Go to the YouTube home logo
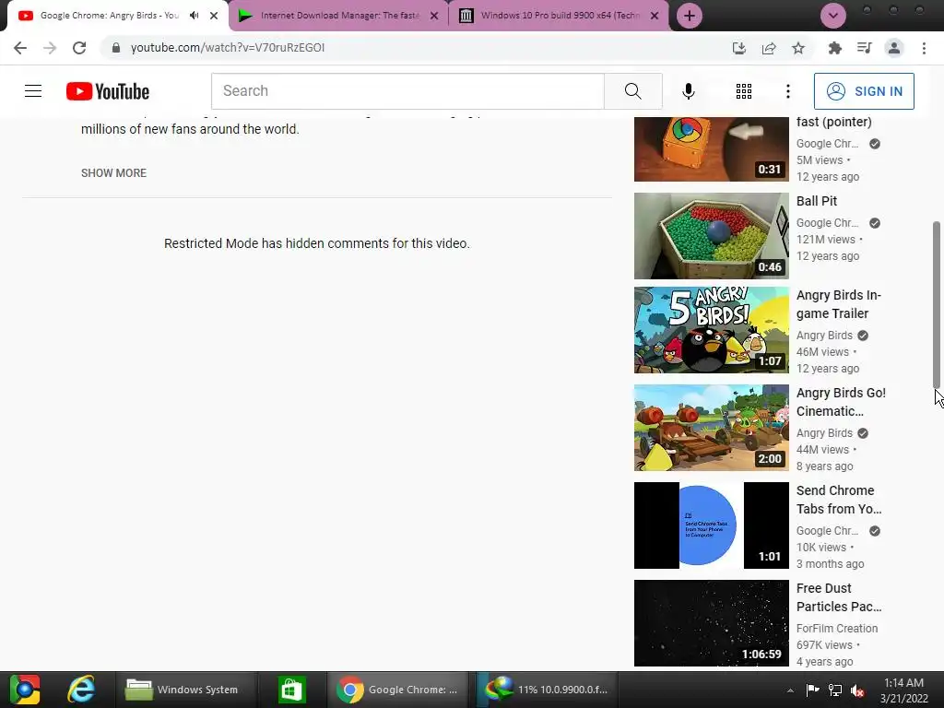This screenshot has width=944, height=708. (108, 91)
